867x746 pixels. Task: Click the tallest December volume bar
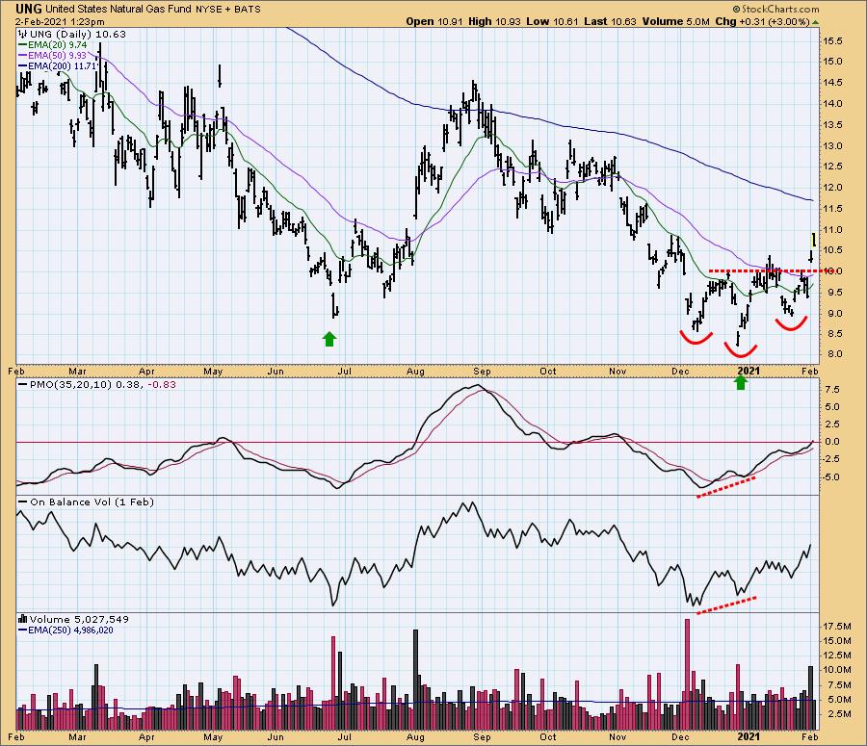(x=687, y=674)
